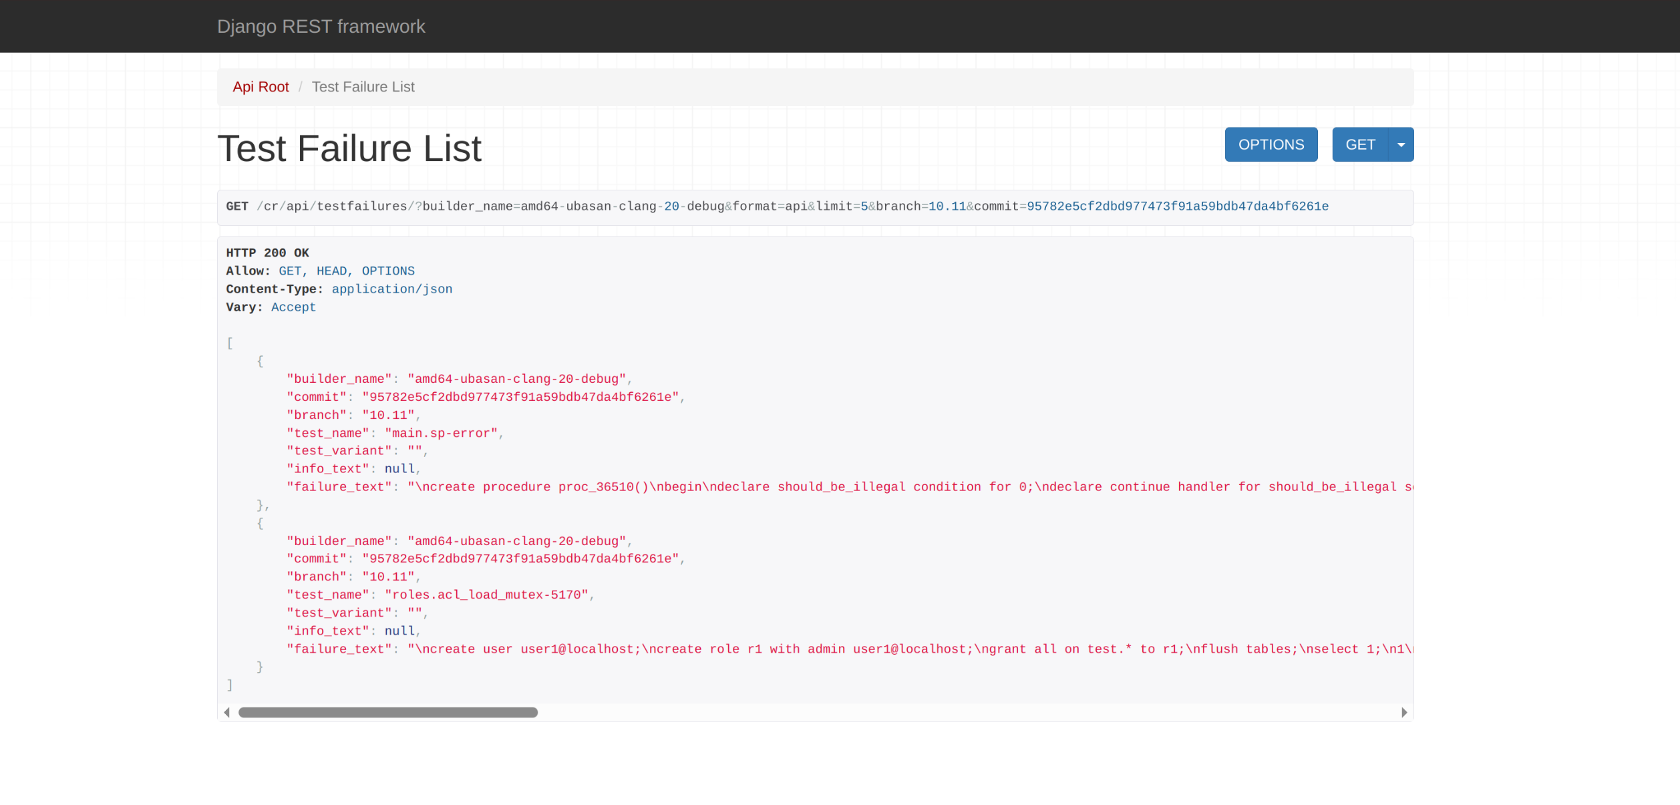Click the main.sp-error test name value

pos(441,433)
